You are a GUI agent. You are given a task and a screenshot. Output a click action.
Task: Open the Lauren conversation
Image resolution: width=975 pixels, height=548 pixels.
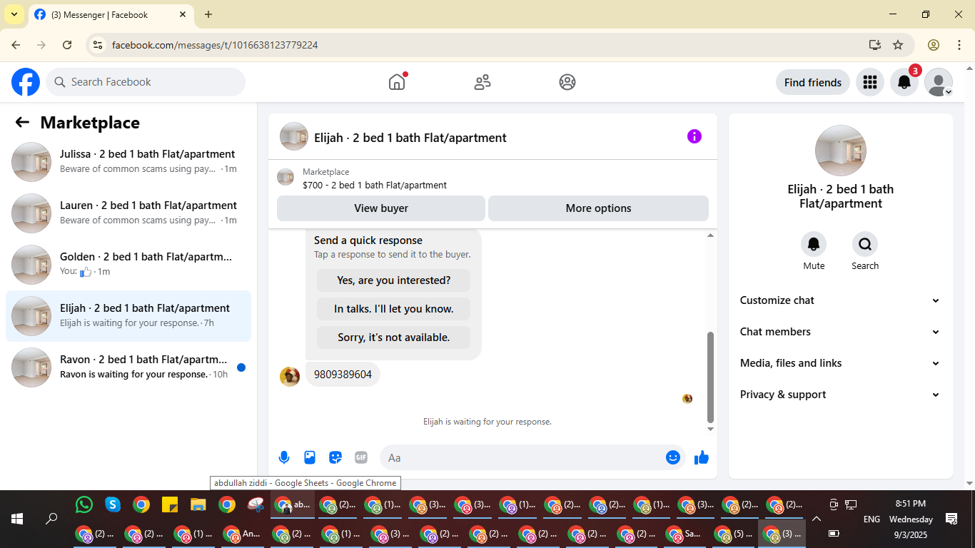(128, 213)
